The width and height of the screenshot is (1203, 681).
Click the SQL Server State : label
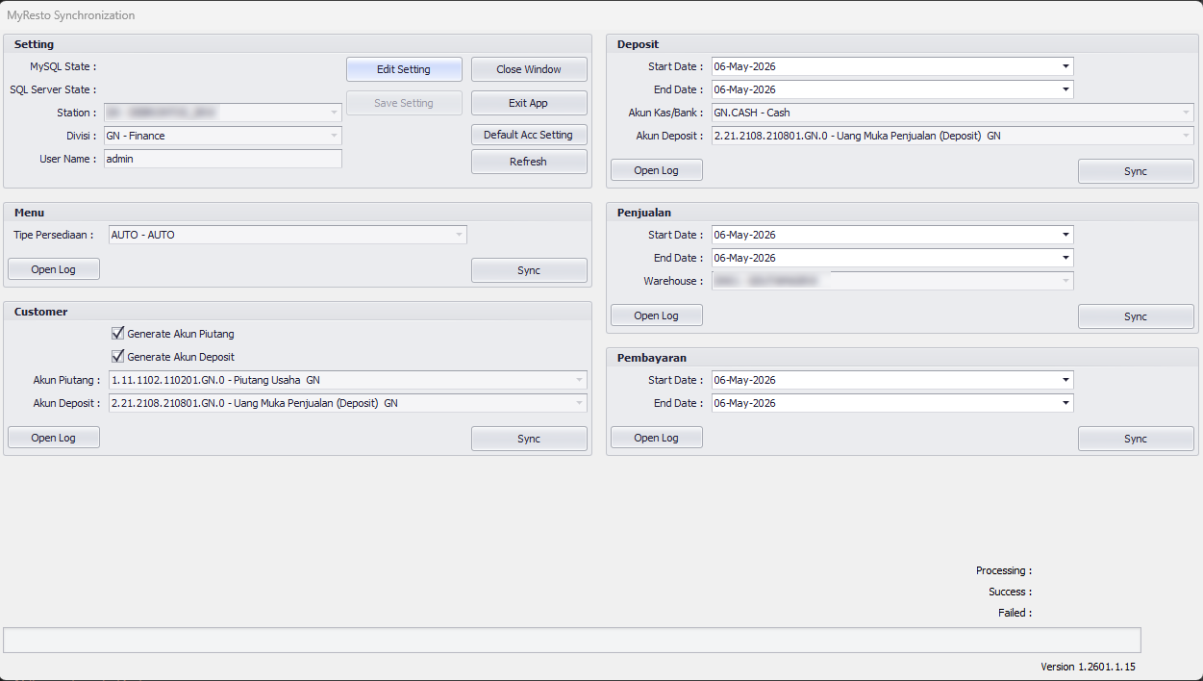click(54, 89)
